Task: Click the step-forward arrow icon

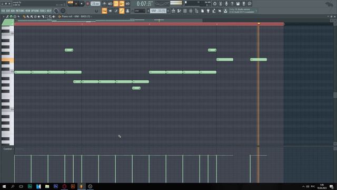Action: [110, 11]
